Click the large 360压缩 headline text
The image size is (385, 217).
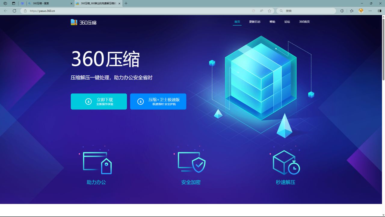pyautogui.click(x=105, y=59)
